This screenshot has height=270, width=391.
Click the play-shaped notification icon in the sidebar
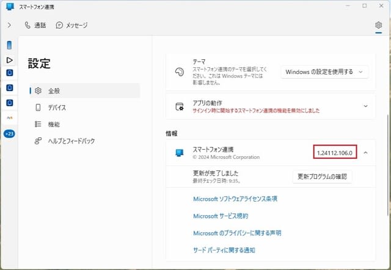(x=10, y=60)
